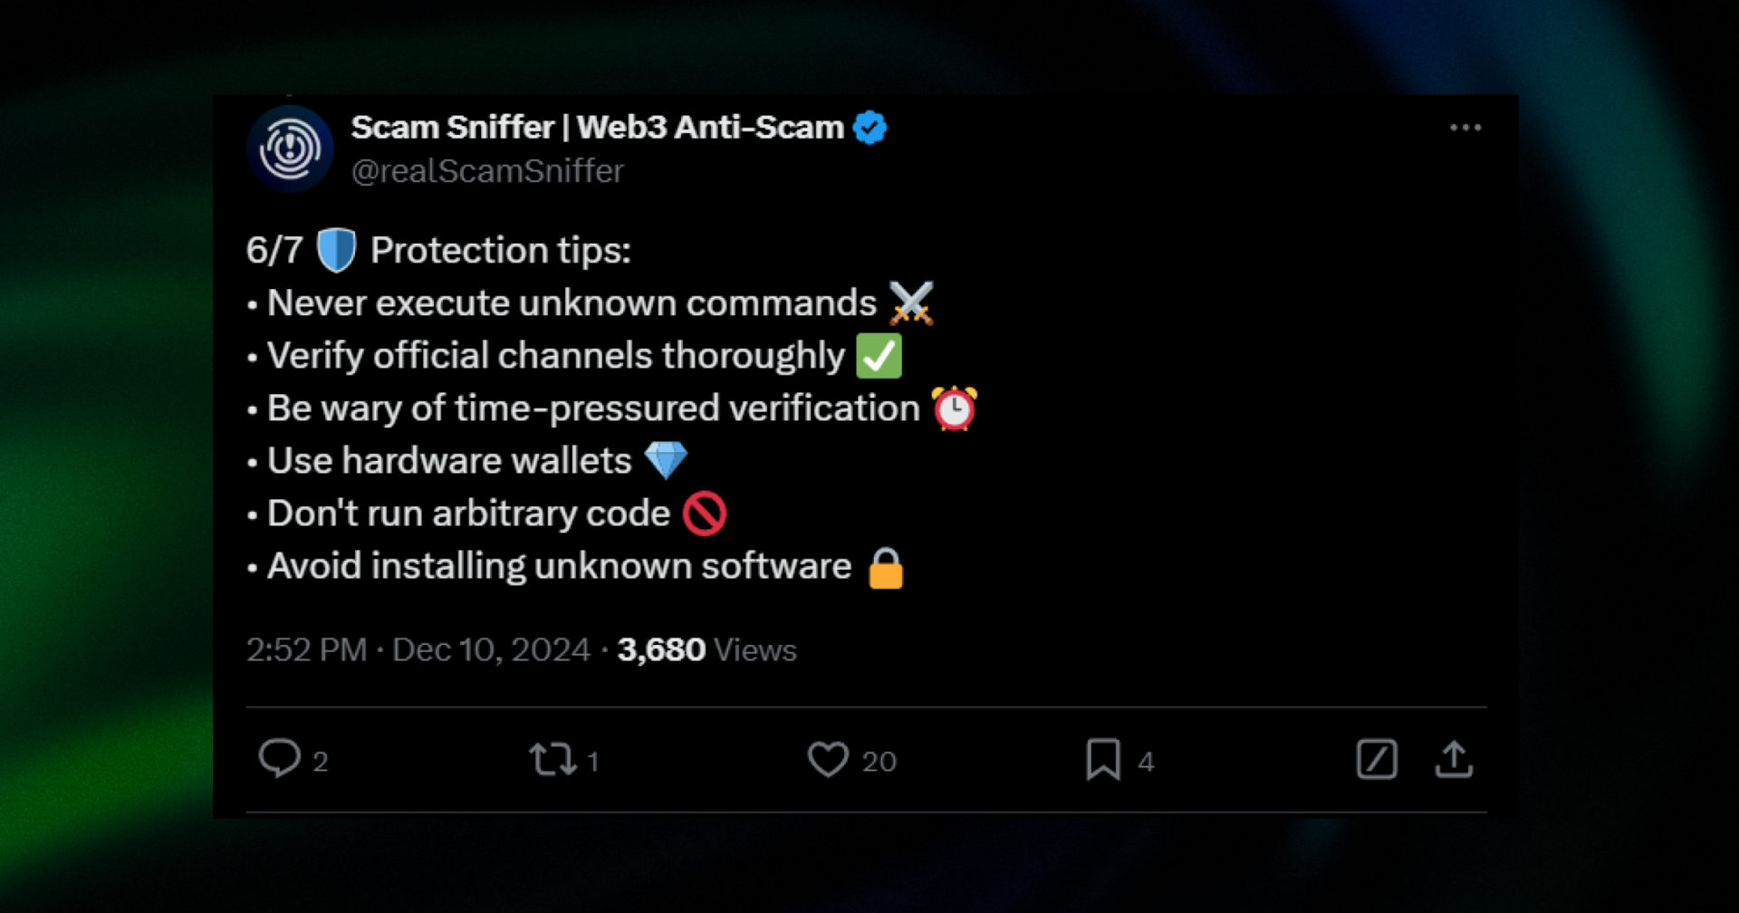This screenshot has height=913, width=1739.
Task: Open the profile from the @realScamSniffer handle
Action: (x=487, y=170)
